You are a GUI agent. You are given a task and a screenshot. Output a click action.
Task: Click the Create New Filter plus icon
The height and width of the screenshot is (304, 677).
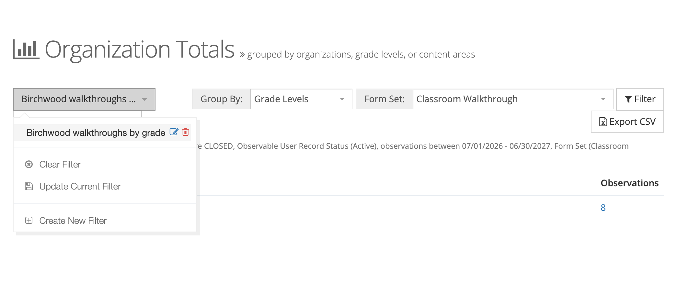coord(29,221)
